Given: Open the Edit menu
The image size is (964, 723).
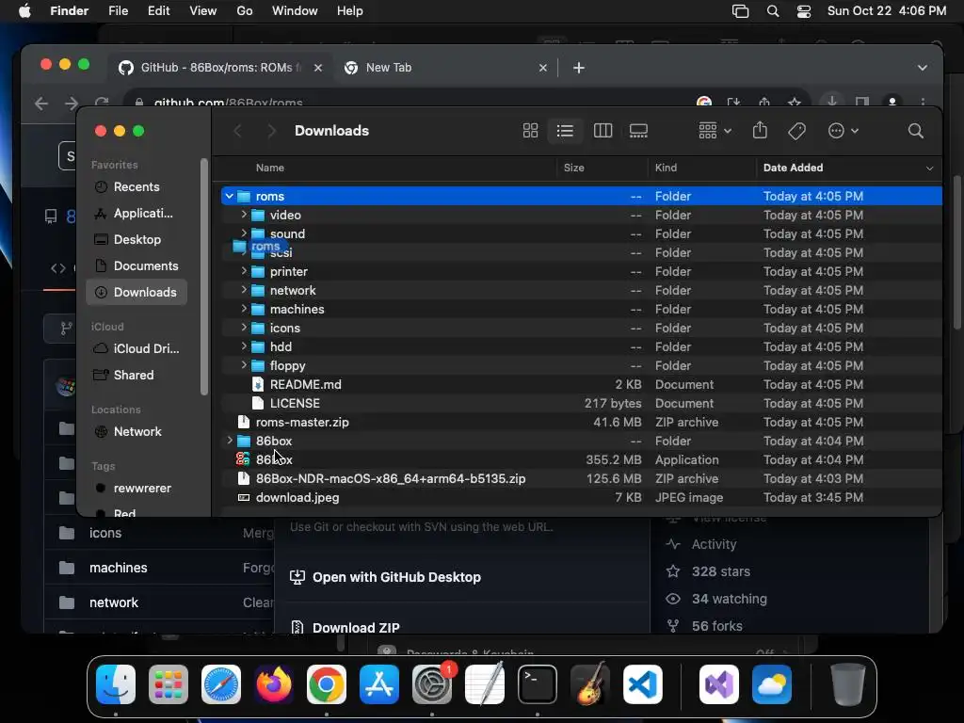Looking at the screenshot, I should pos(158,11).
